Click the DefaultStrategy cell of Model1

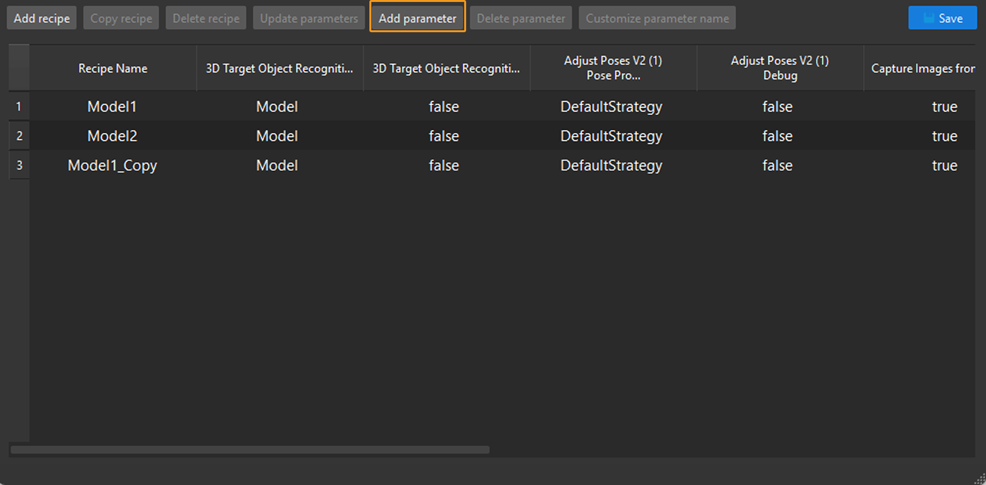point(611,106)
